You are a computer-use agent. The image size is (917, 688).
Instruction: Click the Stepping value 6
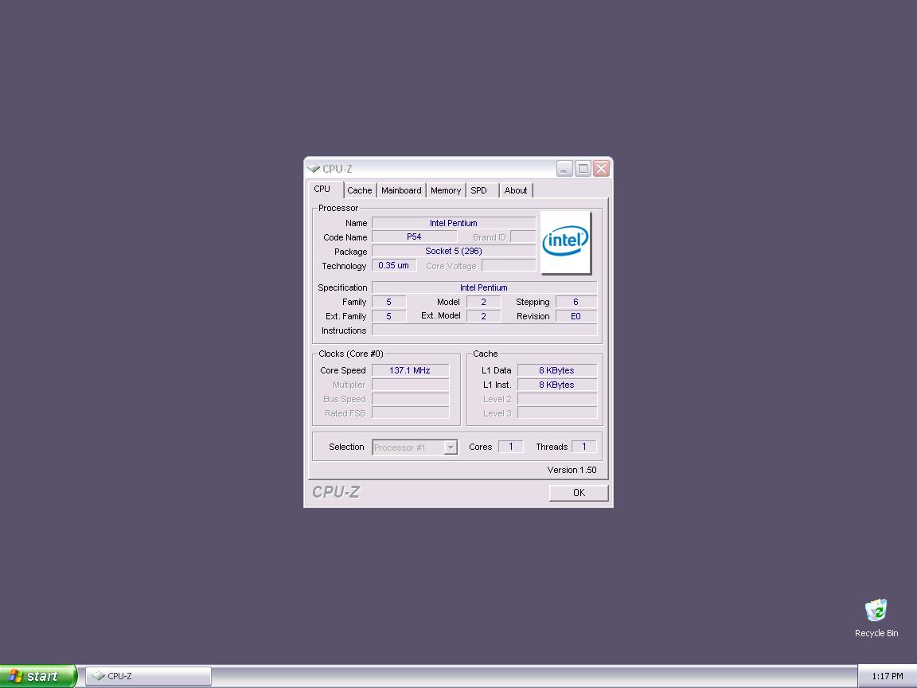pyautogui.click(x=576, y=302)
